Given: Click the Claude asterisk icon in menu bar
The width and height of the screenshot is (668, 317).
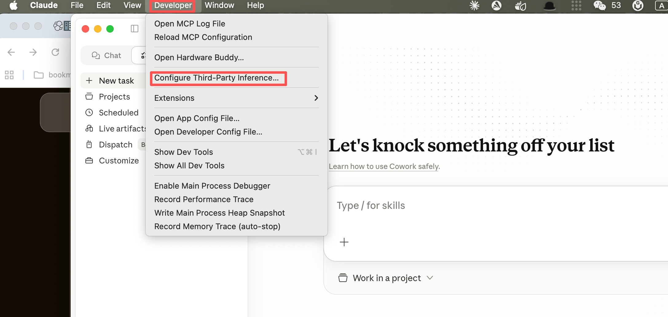Looking at the screenshot, I should pos(474,6).
